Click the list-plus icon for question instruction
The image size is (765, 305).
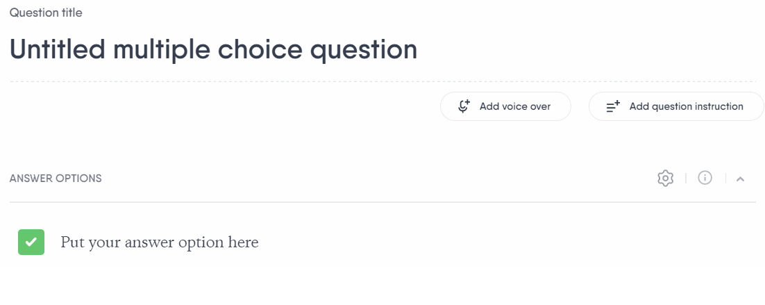(613, 106)
